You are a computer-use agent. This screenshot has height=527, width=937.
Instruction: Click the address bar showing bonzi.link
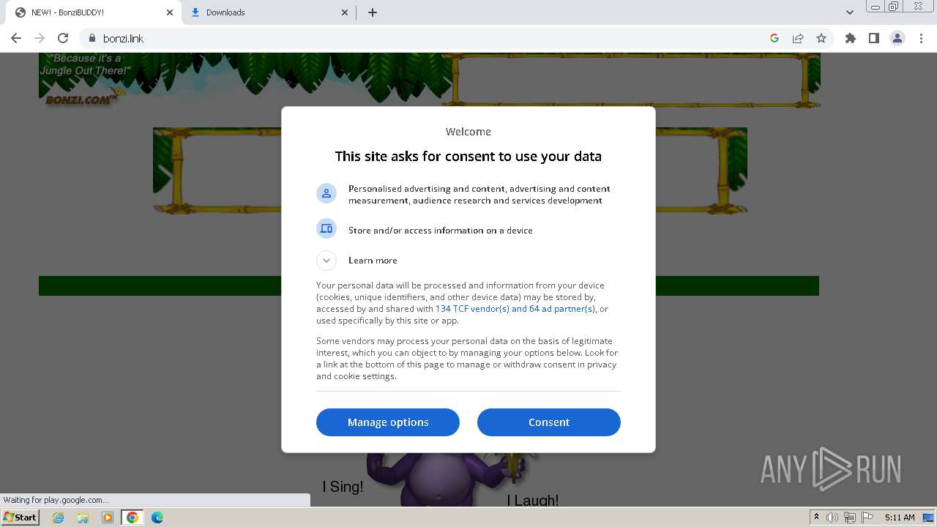(432, 38)
